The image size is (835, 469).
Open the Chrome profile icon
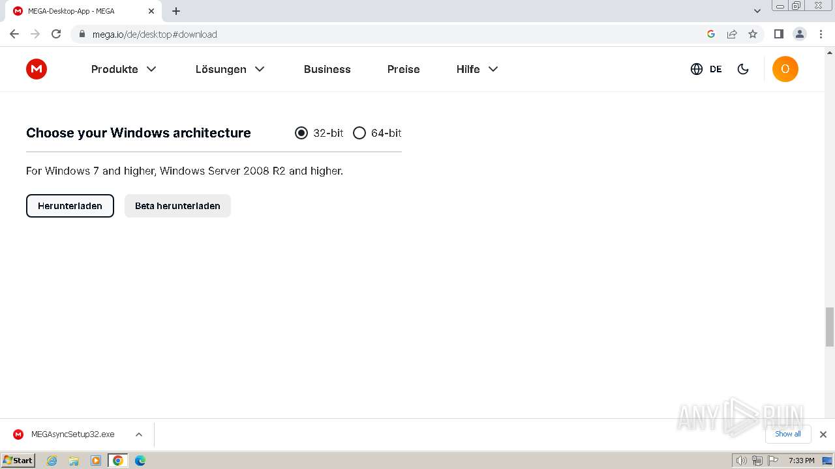coord(800,34)
